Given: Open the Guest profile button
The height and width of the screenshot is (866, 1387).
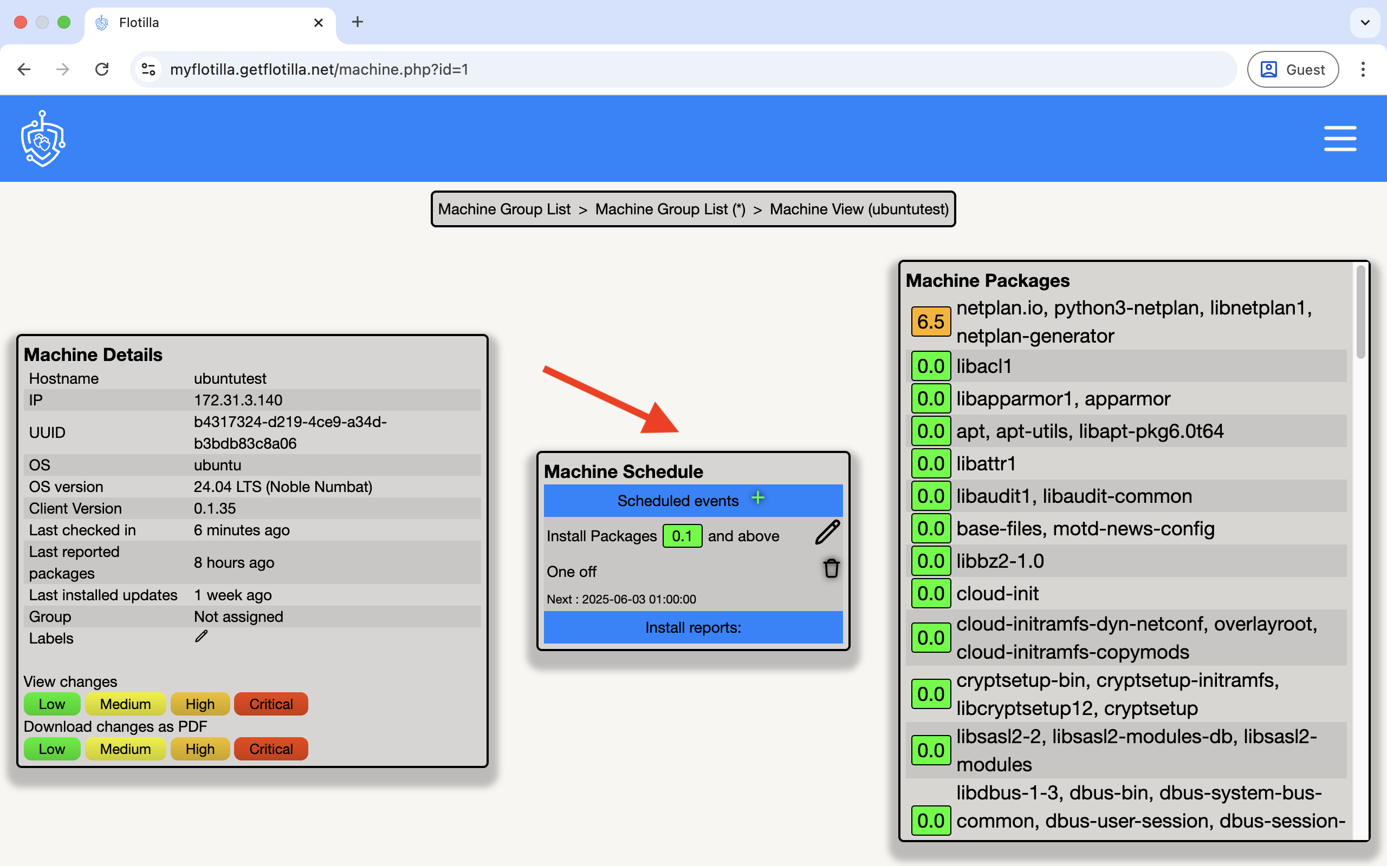Looking at the screenshot, I should [1292, 69].
